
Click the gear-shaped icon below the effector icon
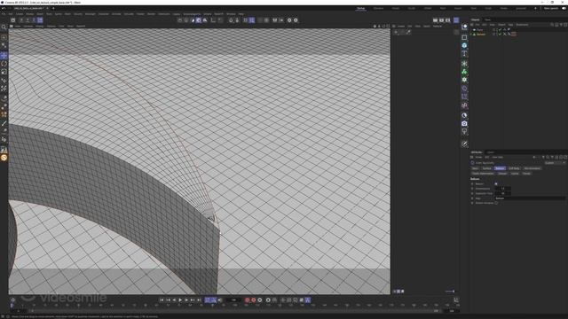(464, 80)
